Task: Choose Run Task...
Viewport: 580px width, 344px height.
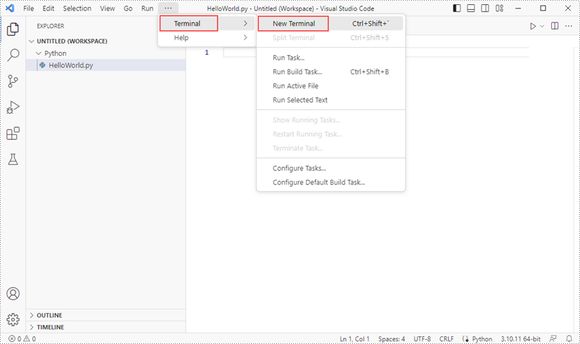Action: point(330,58)
